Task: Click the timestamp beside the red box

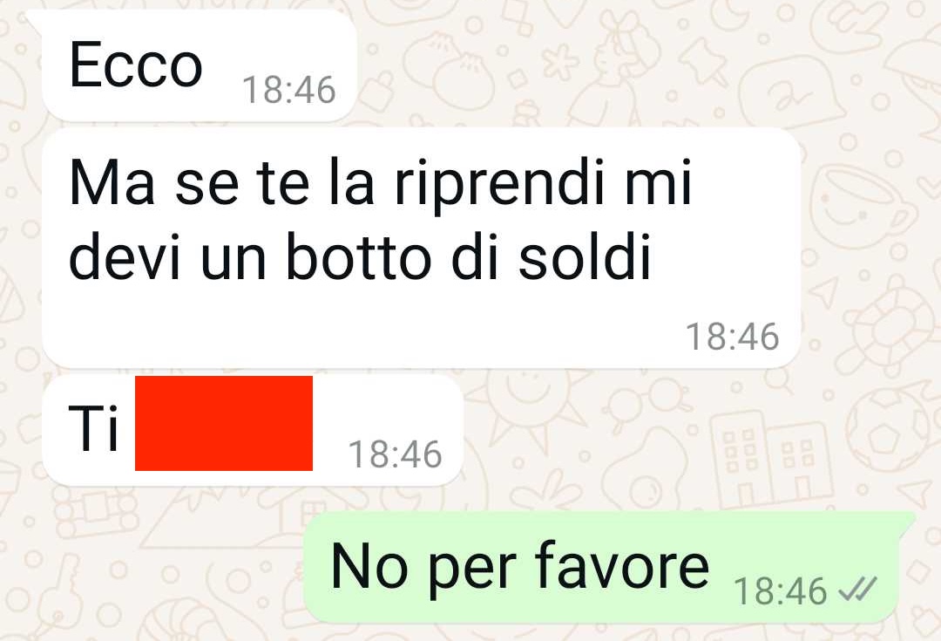Action: [x=395, y=454]
